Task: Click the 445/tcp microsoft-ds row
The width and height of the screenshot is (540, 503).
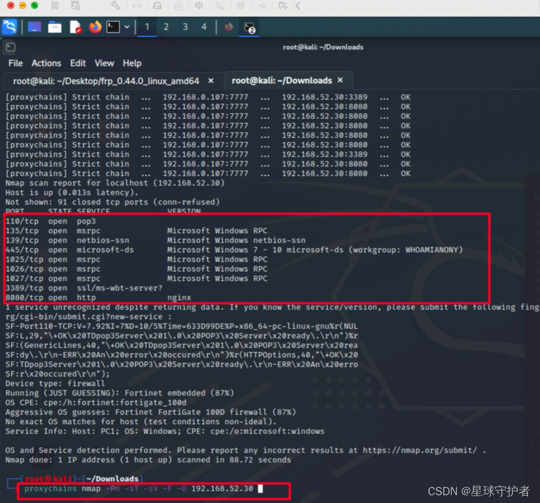Action: pyautogui.click(x=234, y=249)
